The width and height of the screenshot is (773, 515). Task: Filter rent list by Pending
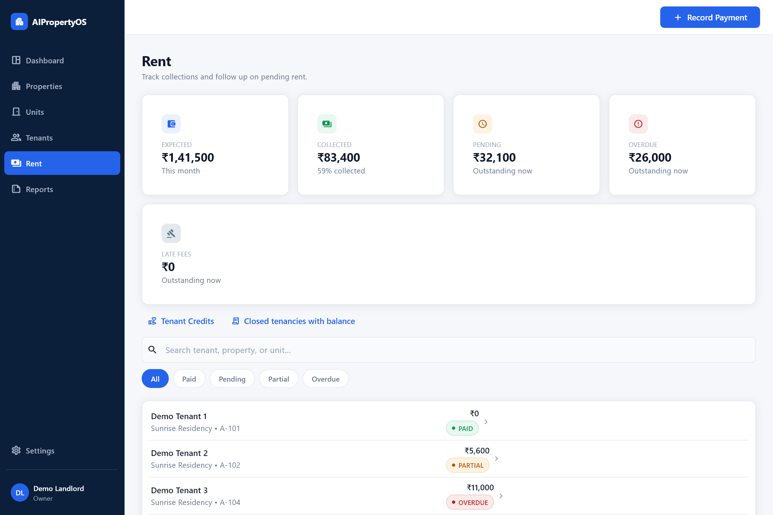click(232, 379)
